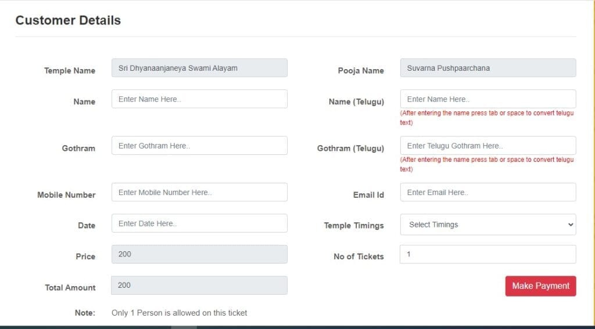
Task: Click the Pooja Name read-only field
Action: point(488,68)
